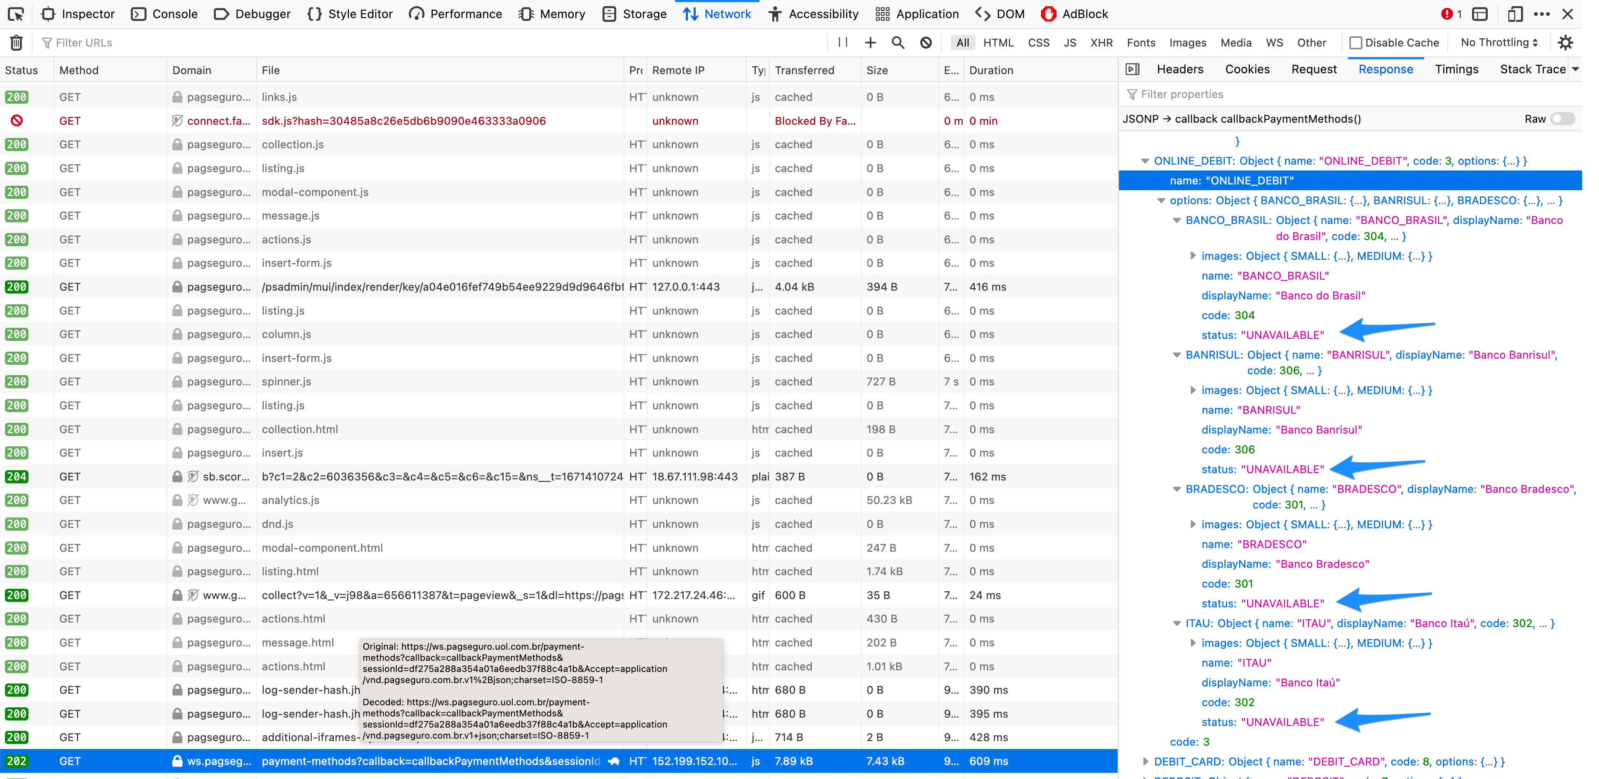1599x779 pixels.
Task: Collapse the BANCO_BRASIL object node
Action: (x=1177, y=221)
